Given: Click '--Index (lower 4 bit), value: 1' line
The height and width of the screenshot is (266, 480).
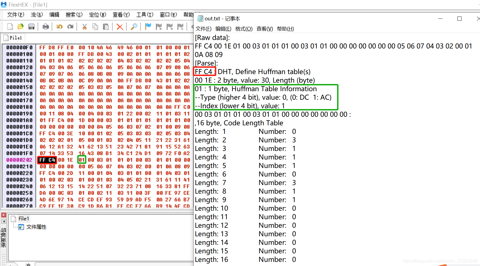Looking at the screenshot, I should pyautogui.click(x=240, y=106).
